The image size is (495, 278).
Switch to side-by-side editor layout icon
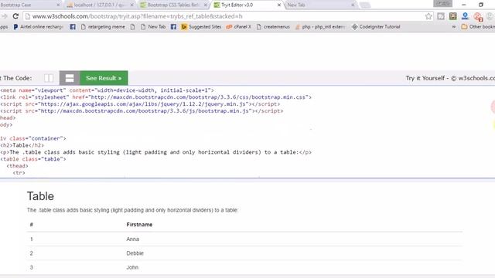pyautogui.click(x=49, y=78)
